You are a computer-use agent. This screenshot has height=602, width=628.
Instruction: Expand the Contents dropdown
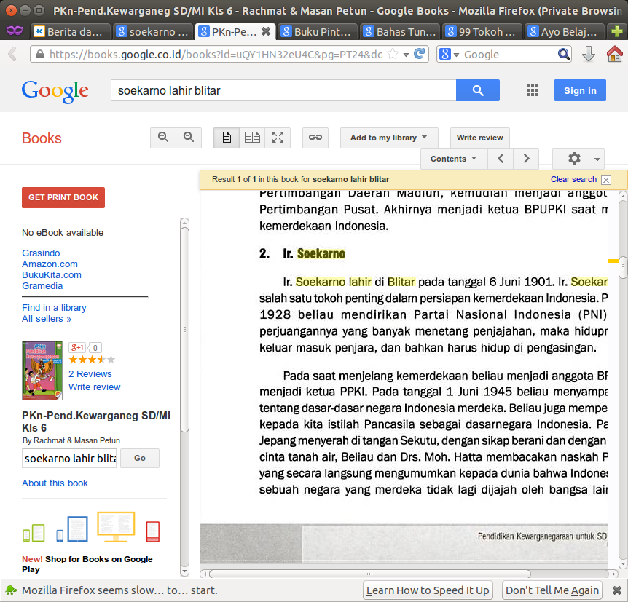pos(454,159)
